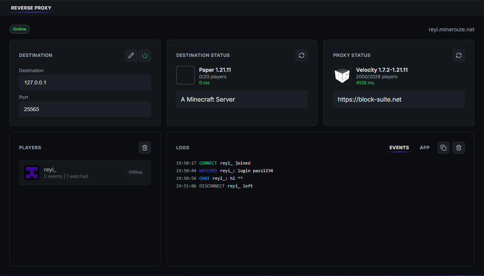Edit destination with the pencil icon
Screen dimensions: 484x276
point(131,55)
